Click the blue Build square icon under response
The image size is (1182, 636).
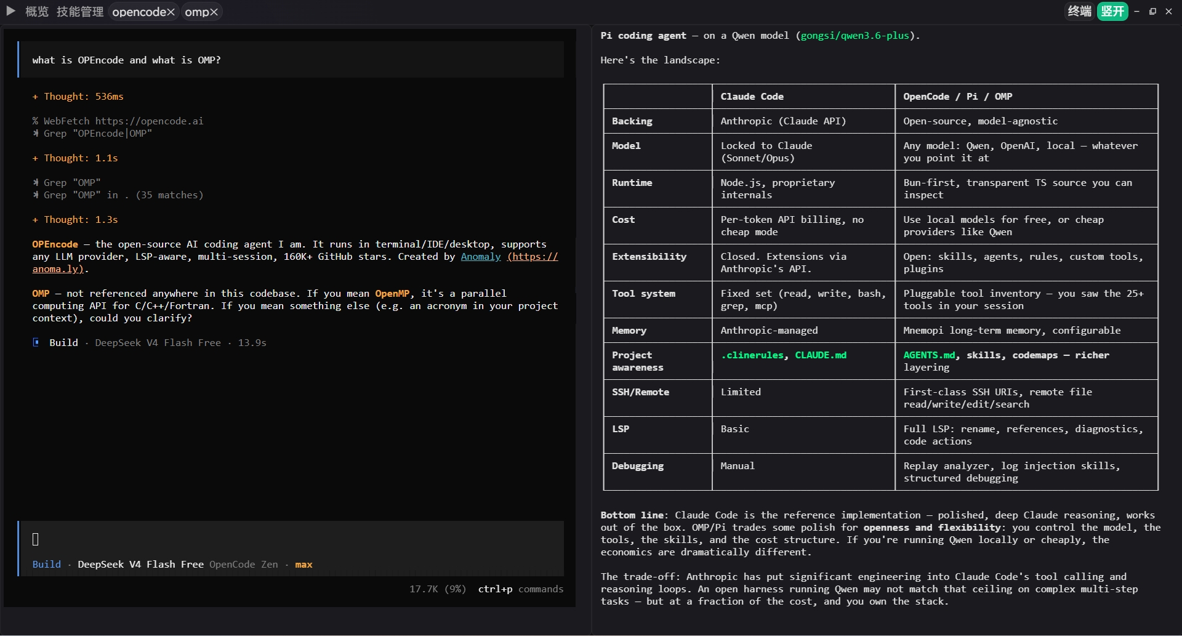(x=36, y=342)
